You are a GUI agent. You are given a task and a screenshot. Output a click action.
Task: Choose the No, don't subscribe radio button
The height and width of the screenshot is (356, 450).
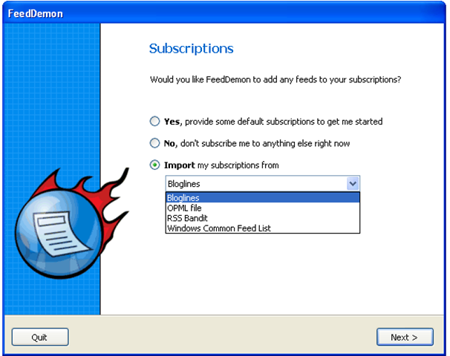pyautogui.click(x=154, y=143)
